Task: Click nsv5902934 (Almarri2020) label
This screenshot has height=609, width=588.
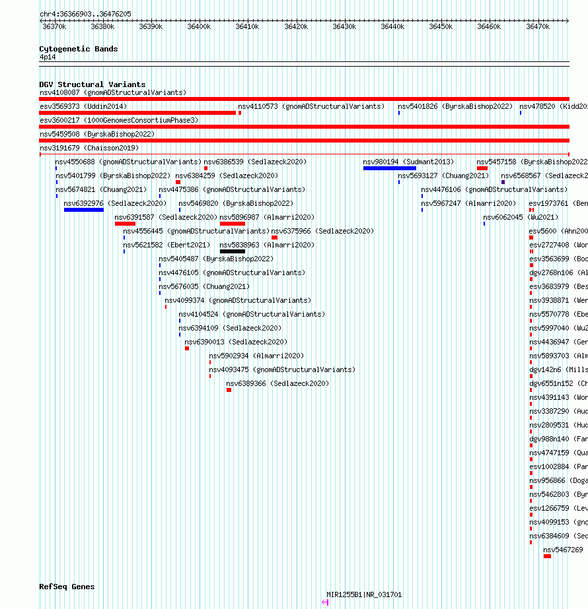Action: (256, 356)
